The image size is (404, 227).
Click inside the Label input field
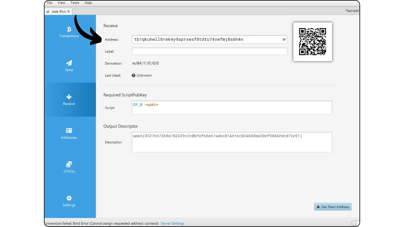pos(209,51)
